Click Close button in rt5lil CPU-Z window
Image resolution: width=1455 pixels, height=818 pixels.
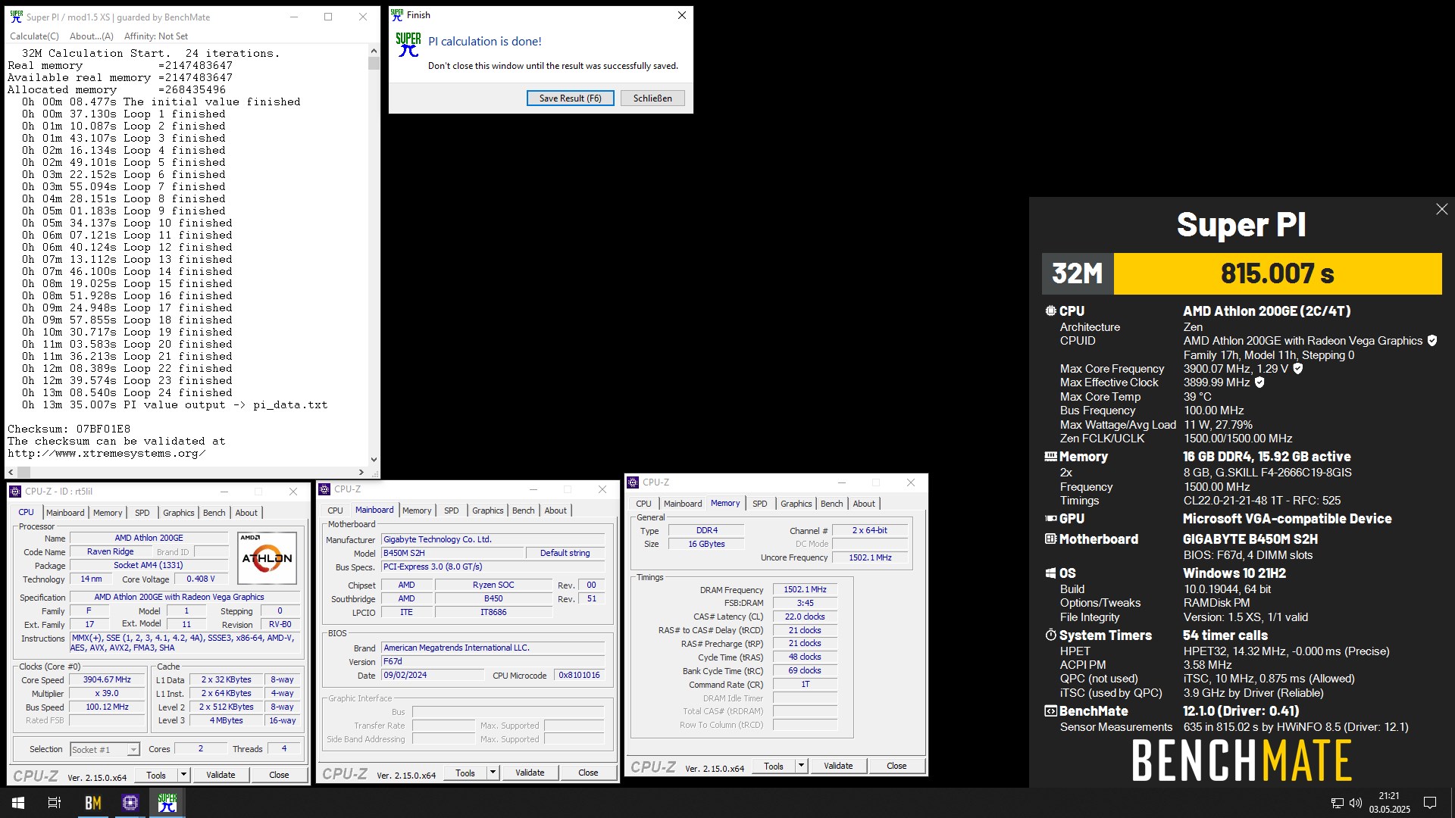[279, 775]
